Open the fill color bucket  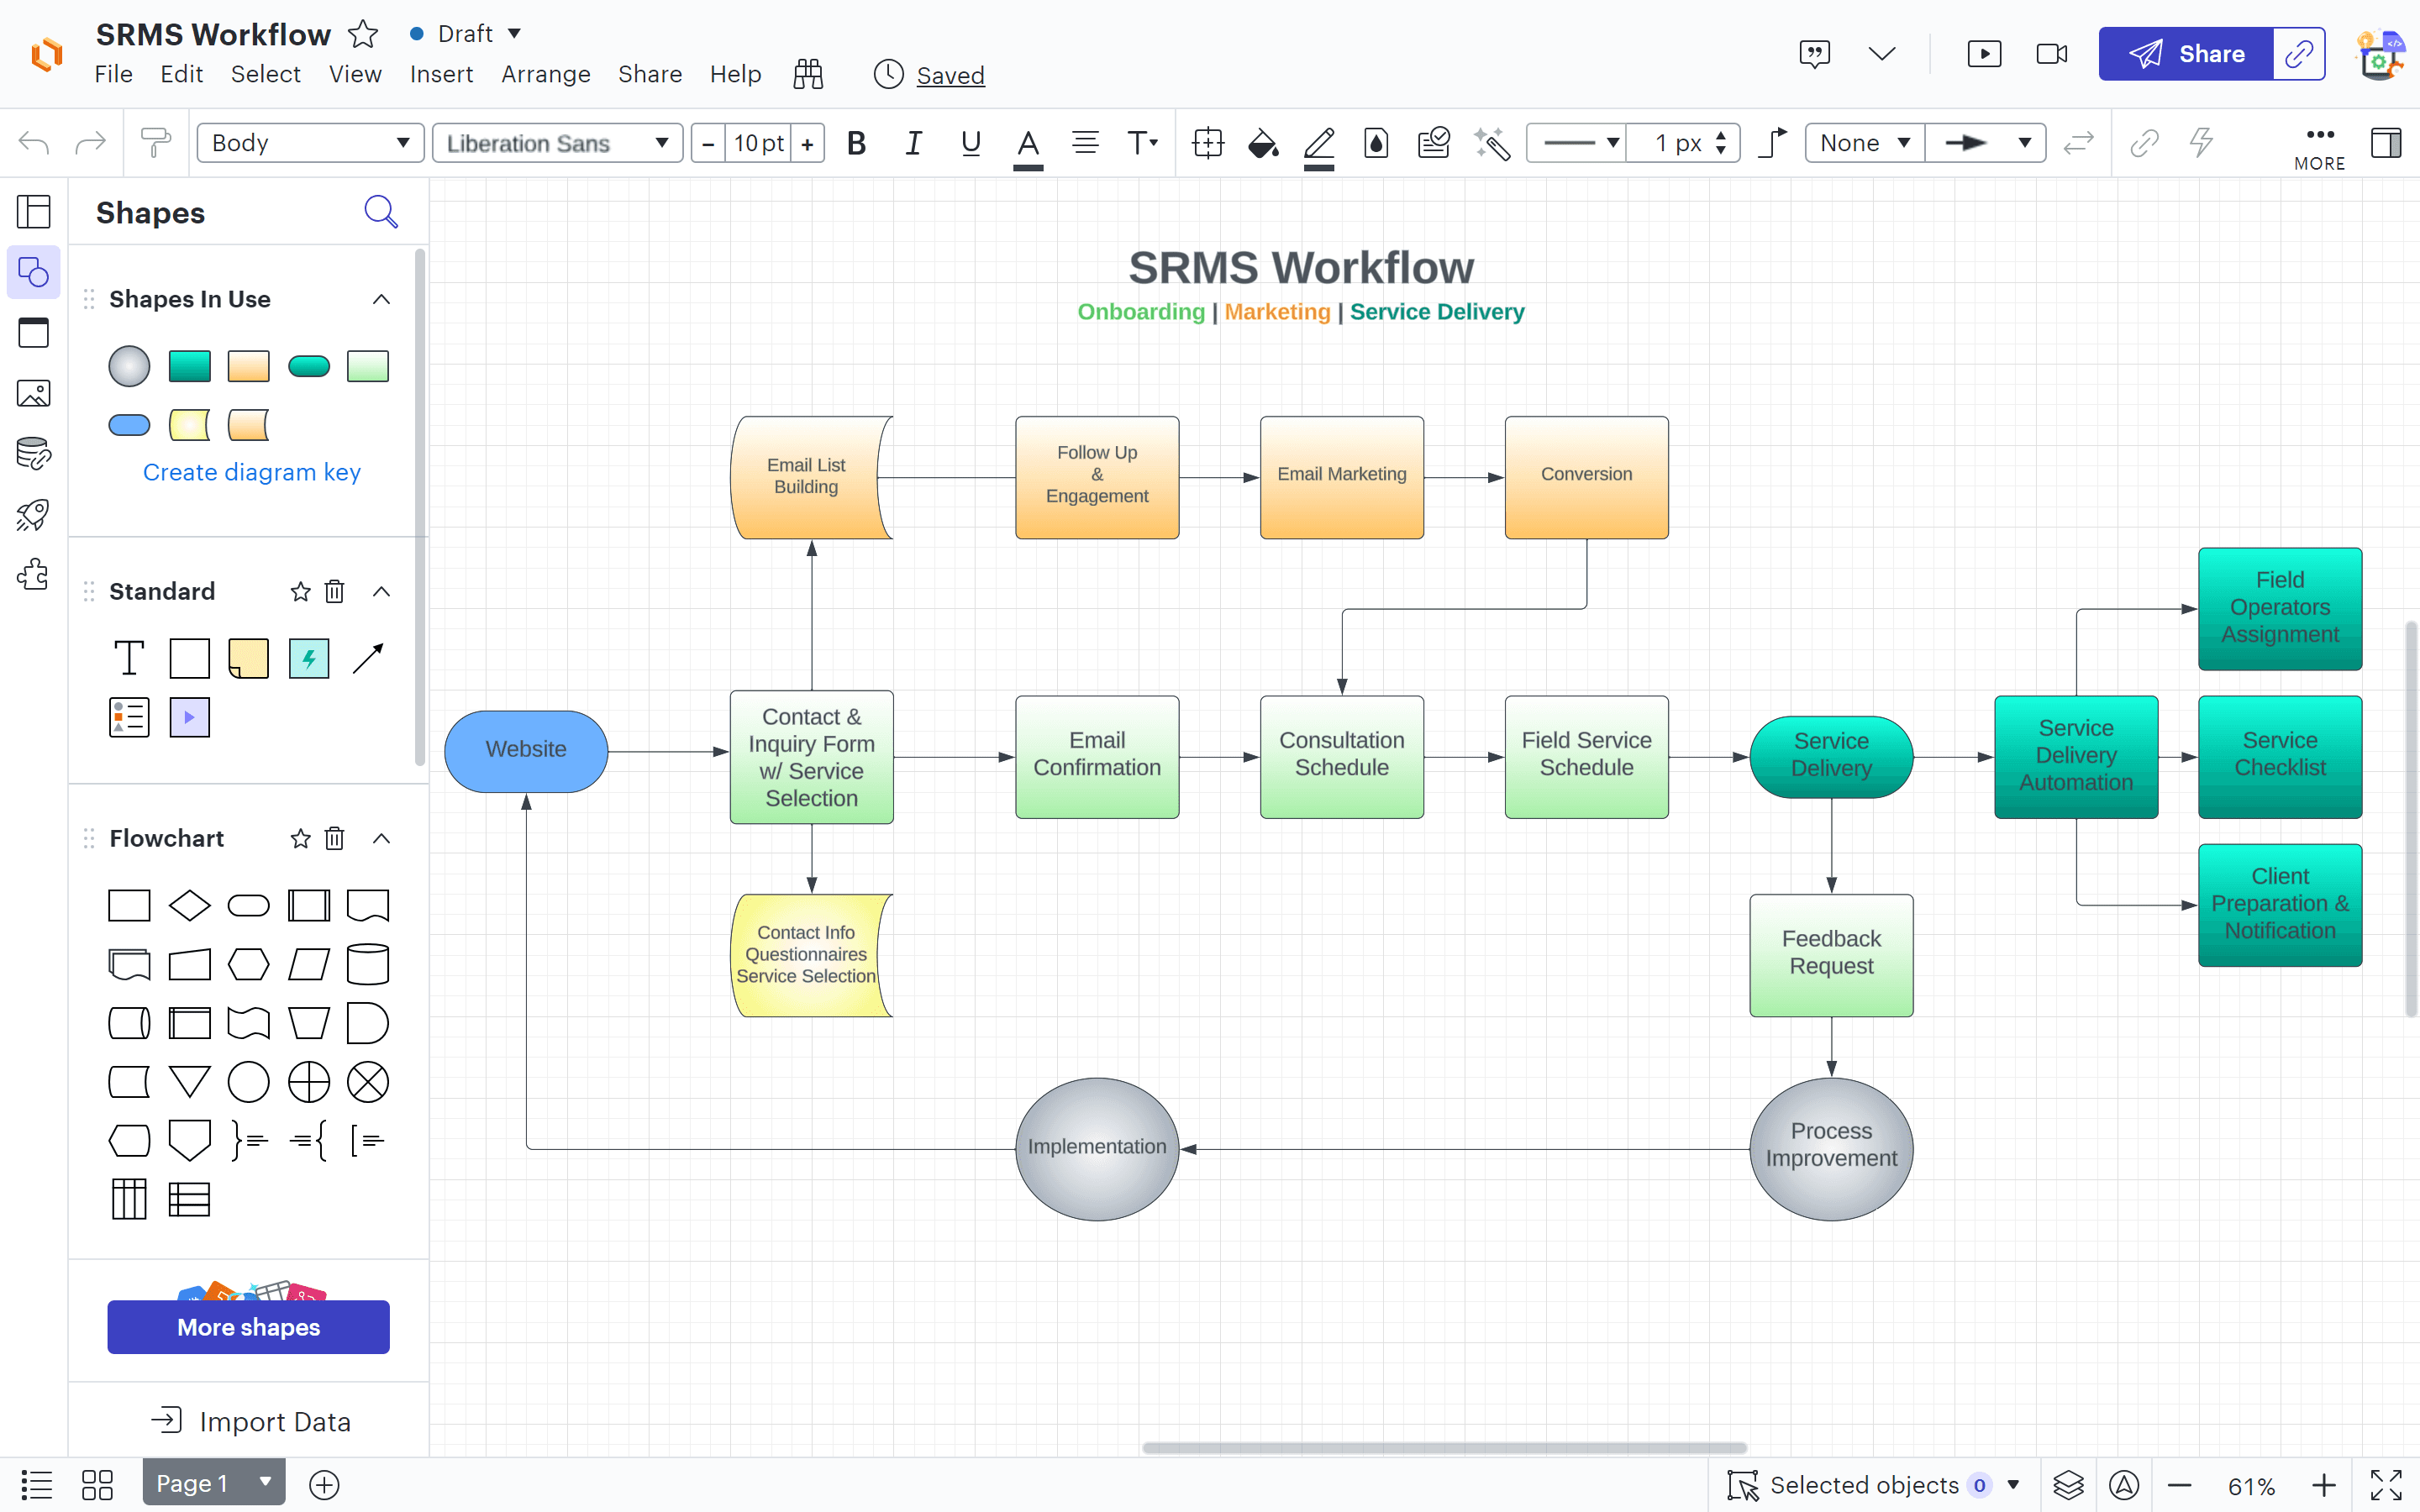point(1263,143)
